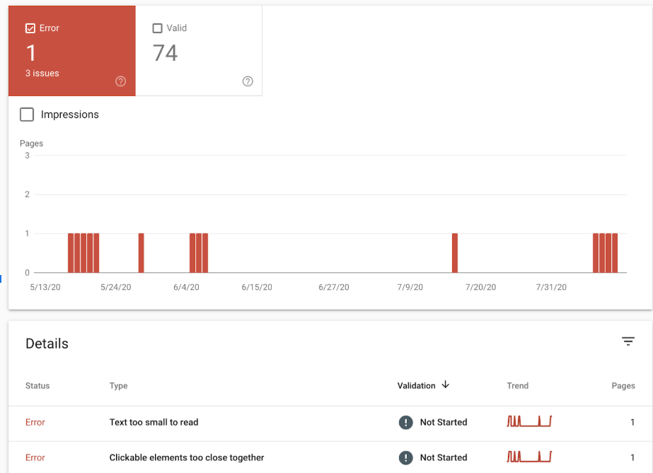This screenshot has width=653, height=473.
Task: Click help icon in the Valid card
Action: coord(248,81)
